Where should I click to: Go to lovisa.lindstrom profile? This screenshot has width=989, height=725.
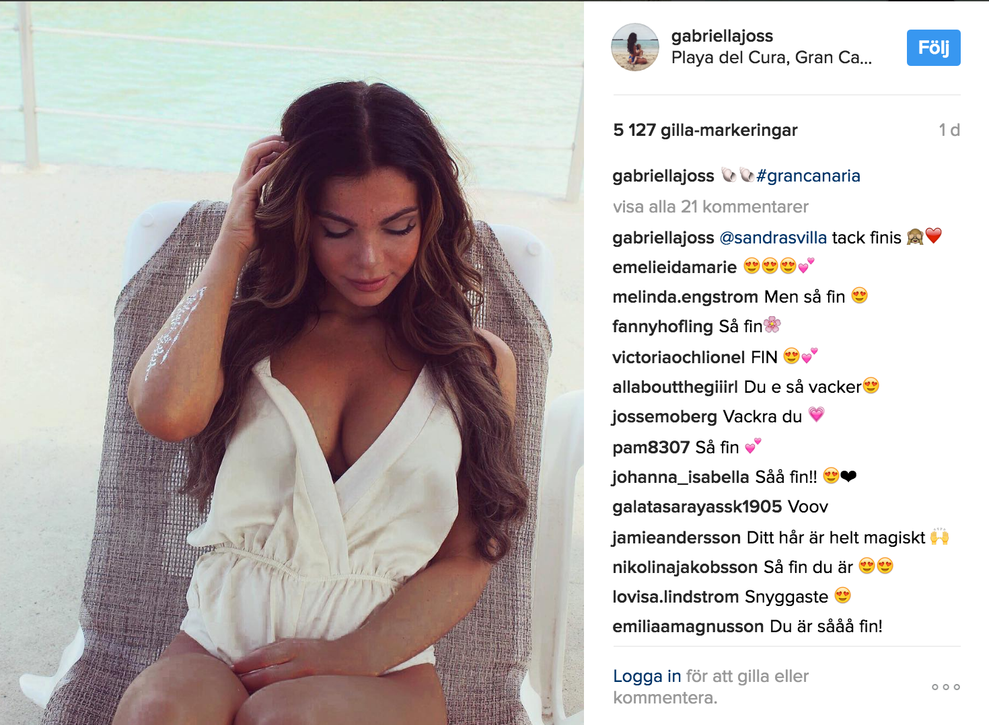675,597
